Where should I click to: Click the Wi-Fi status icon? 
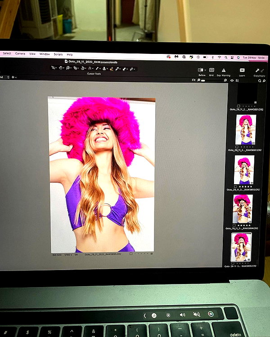coord(219,58)
